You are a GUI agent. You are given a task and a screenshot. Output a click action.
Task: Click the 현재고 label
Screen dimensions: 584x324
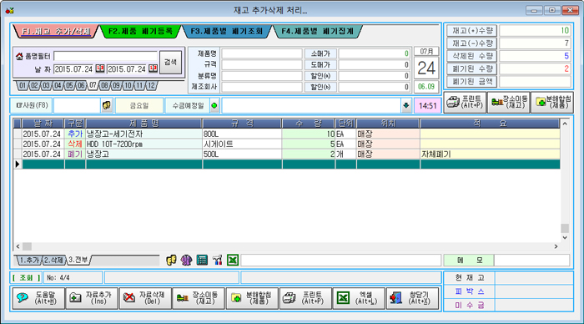pyautogui.click(x=469, y=278)
